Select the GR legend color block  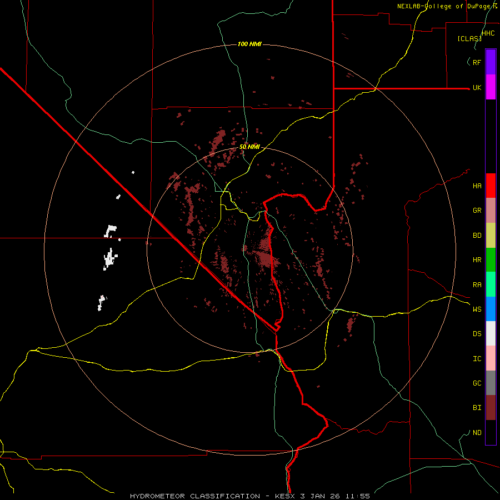click(x=491, y=210)
